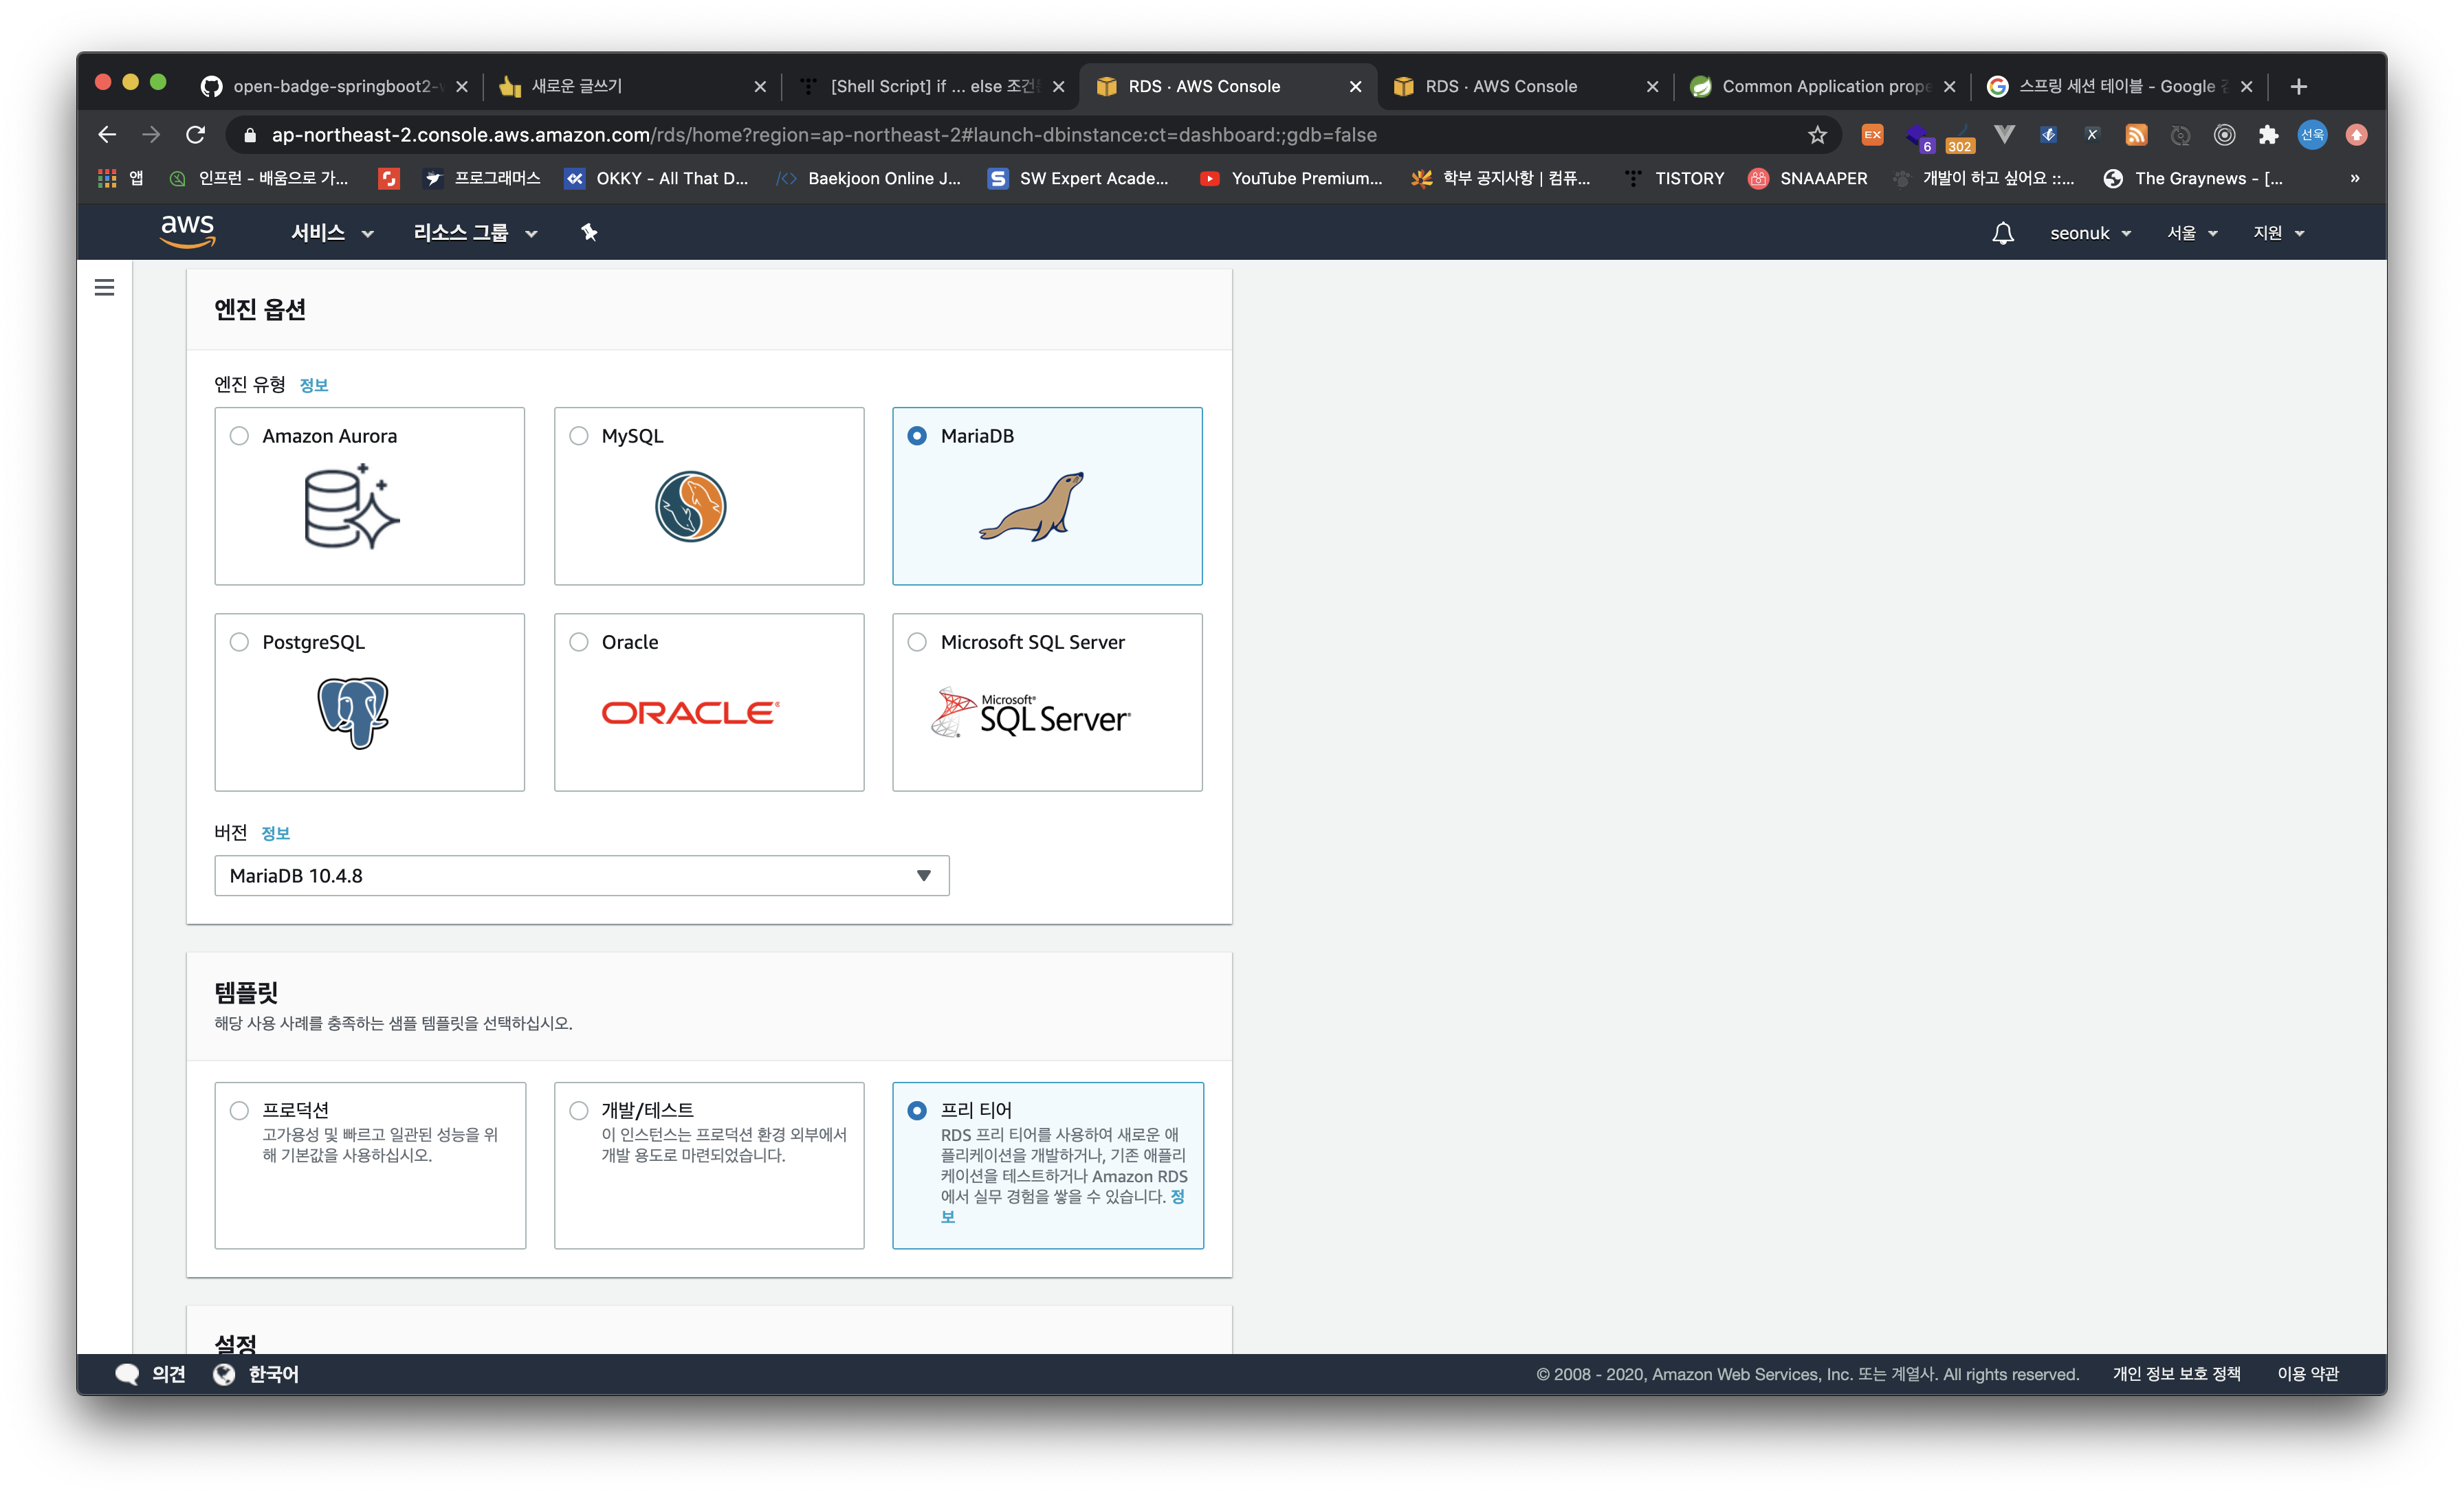This screenshot has height=1497, width=2464.
Task: Select the Amazon Aurora engine option
Action: click(x=239, y=436)
